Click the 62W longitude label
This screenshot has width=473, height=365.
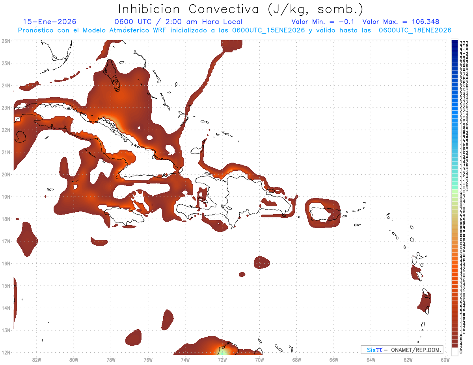(408, 359)
